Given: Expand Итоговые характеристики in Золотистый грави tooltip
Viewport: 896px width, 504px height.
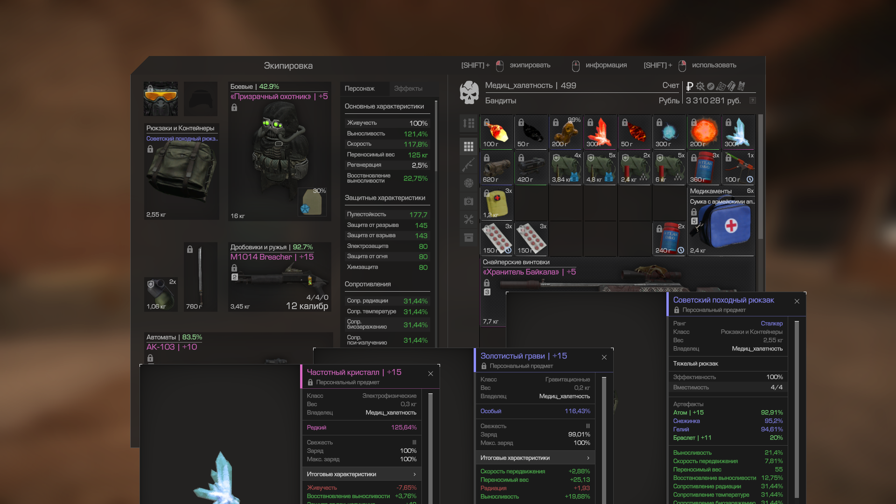Looking at the screenshot, I should point(535,458).
